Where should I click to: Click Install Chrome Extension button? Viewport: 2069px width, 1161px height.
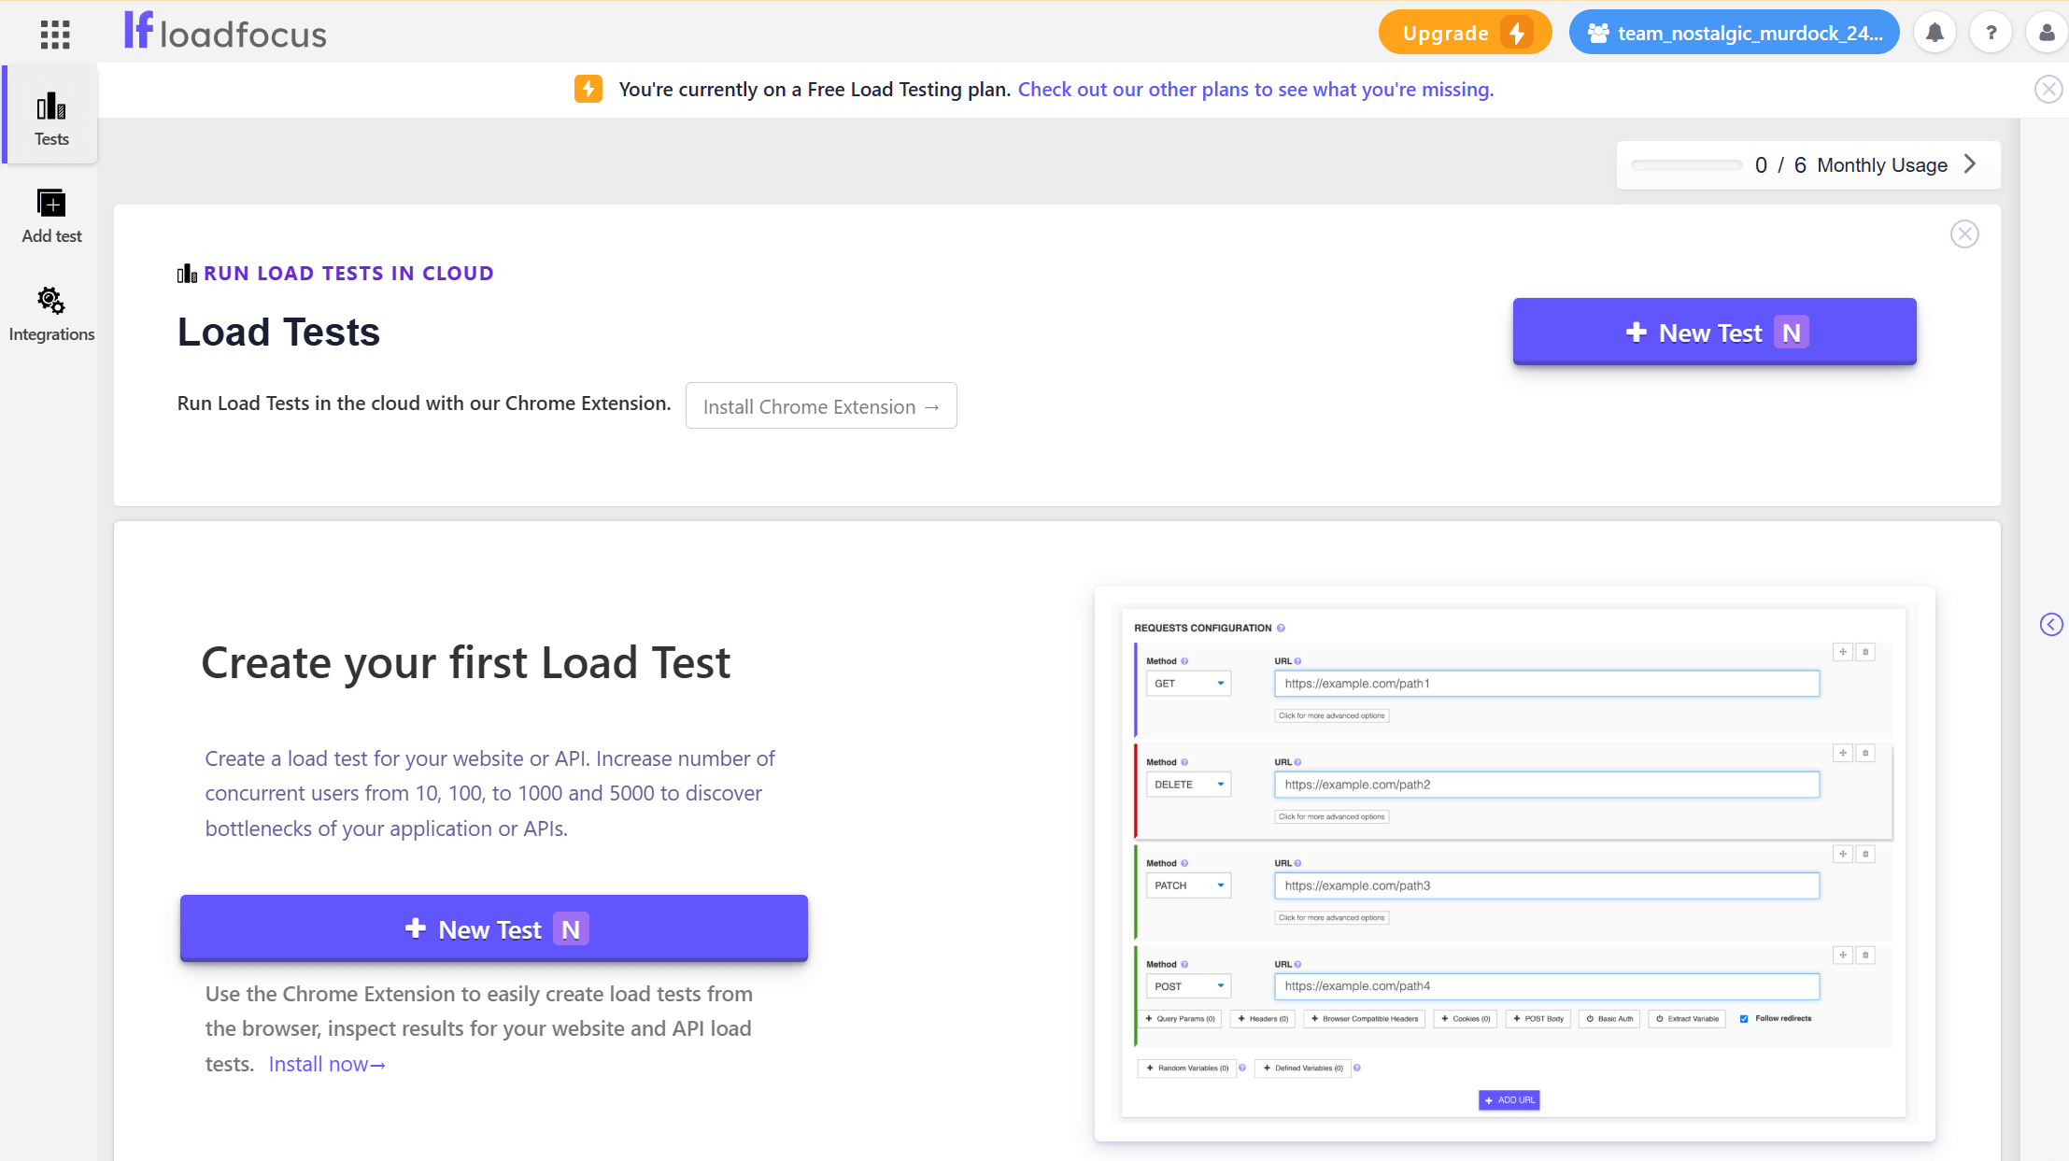(x=820, y=406)
